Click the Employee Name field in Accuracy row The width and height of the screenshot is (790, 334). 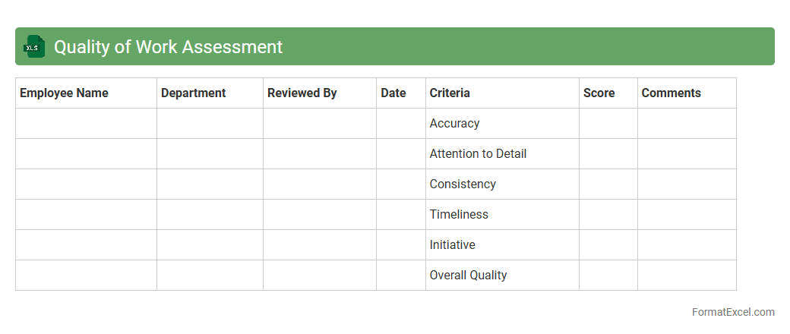pyautogui.click(x=86, y=124)
